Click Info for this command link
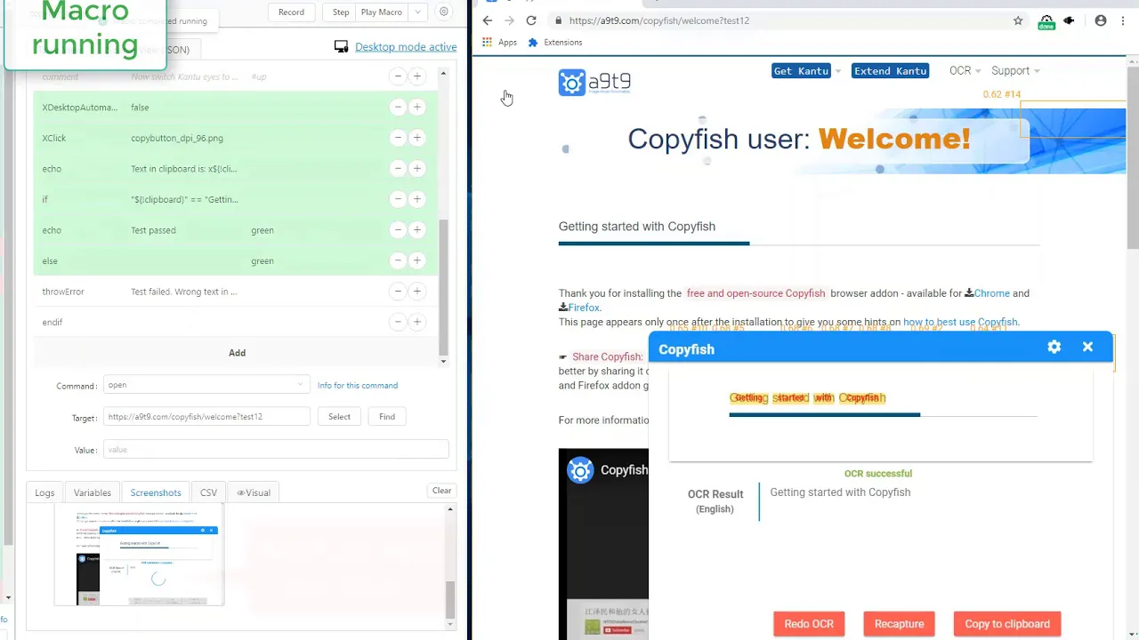This screenshot has height=640, width=1139. coord(358,386)
